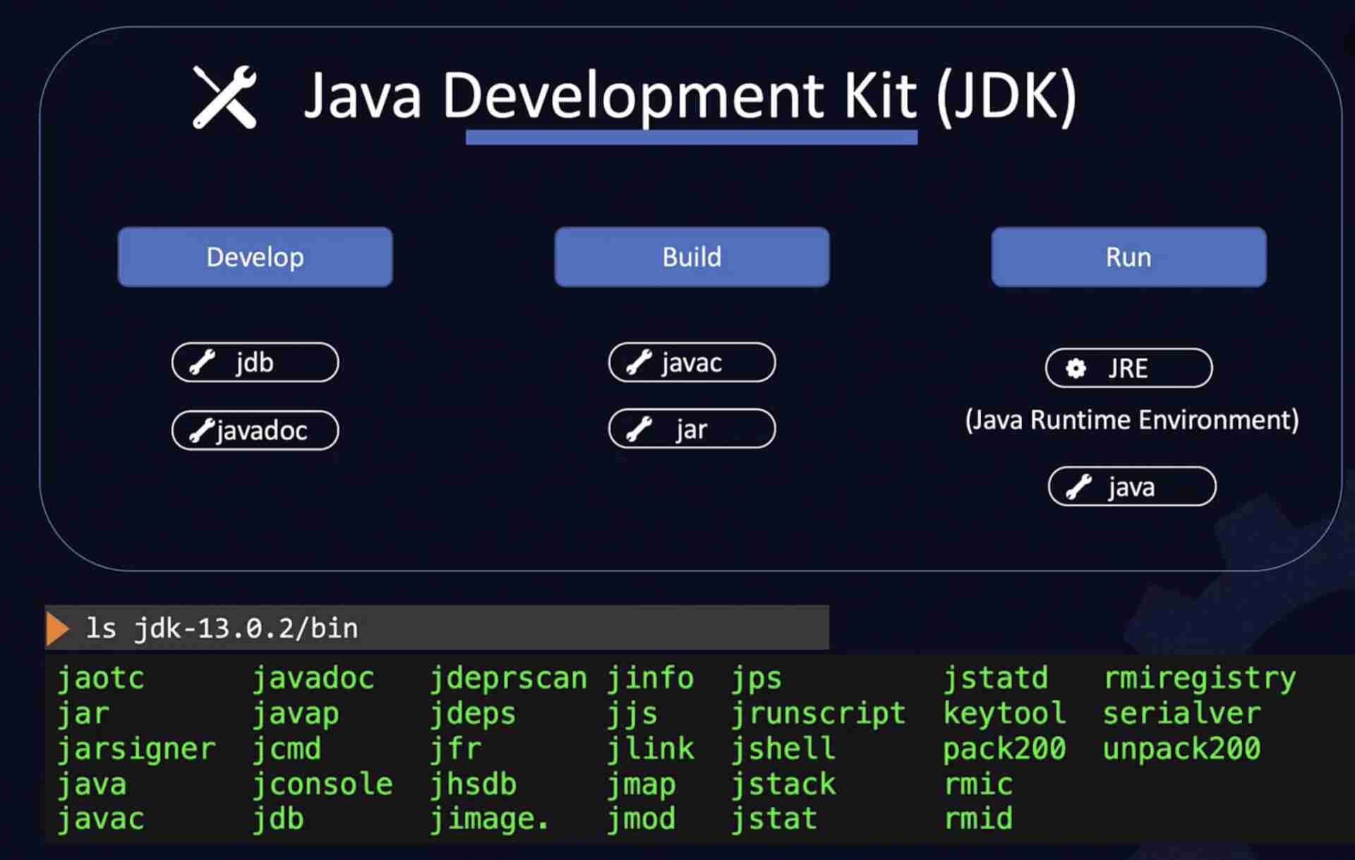The width and height of the screenshot is (1355, 860).
Task: Click jaotc in the terminal listing
Action: pos(101,678)
